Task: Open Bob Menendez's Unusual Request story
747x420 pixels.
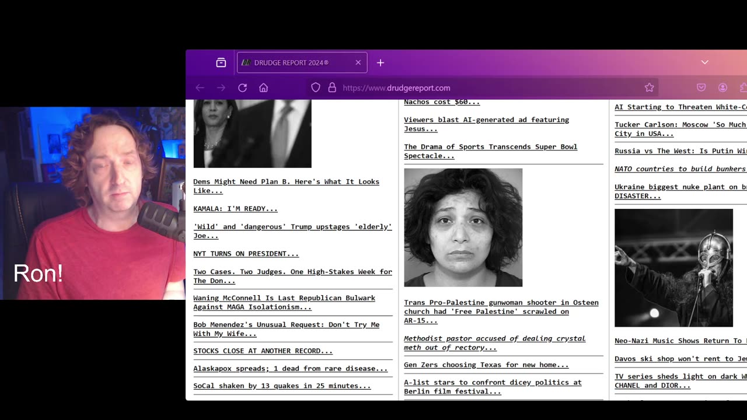Action: (x=287, y=329)
